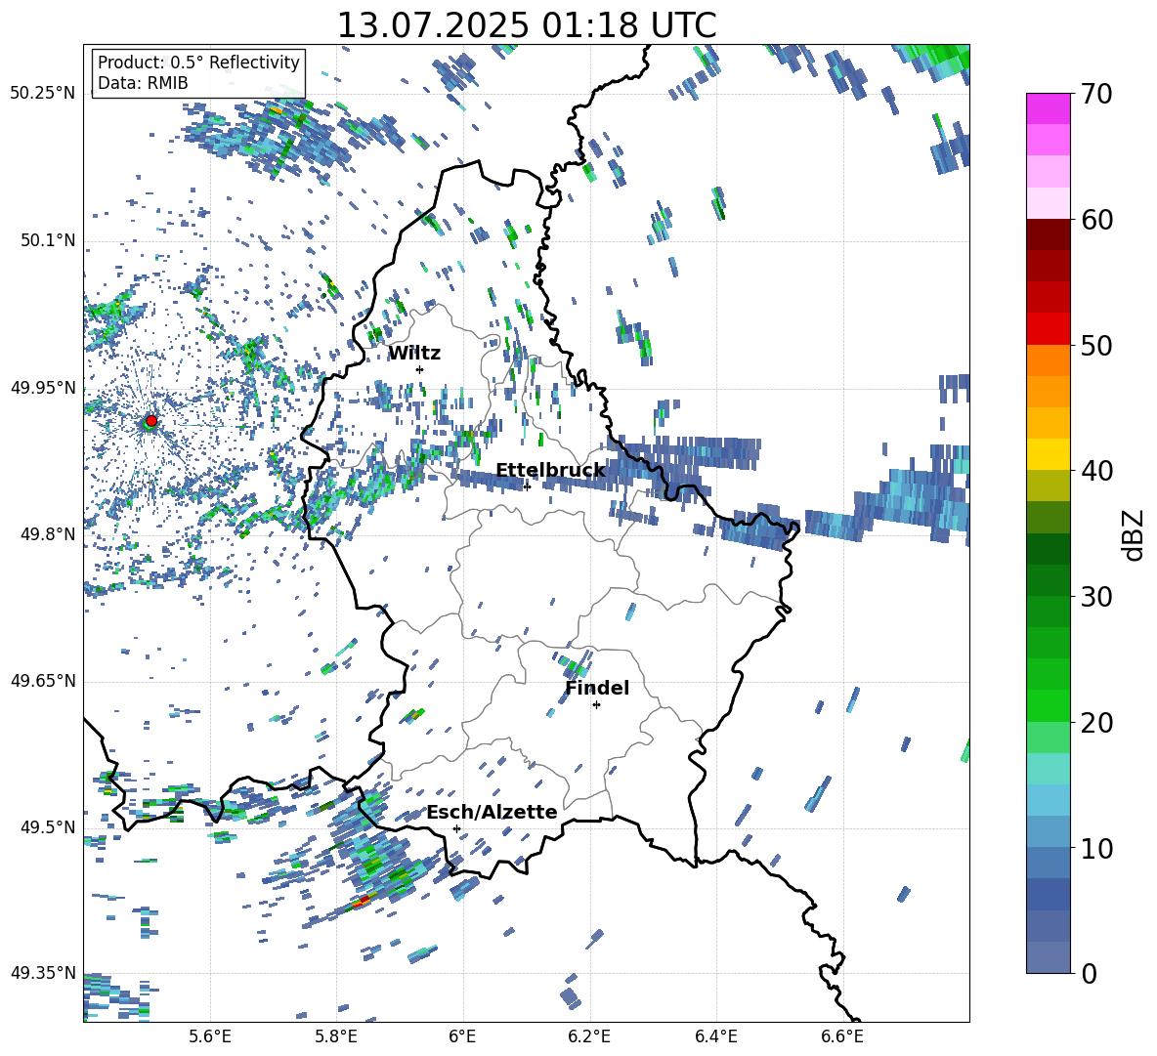Click the Data: RMIB text
This screenshot has width=1157, height=1056.
pyautogui.click(x=143, y=83)
